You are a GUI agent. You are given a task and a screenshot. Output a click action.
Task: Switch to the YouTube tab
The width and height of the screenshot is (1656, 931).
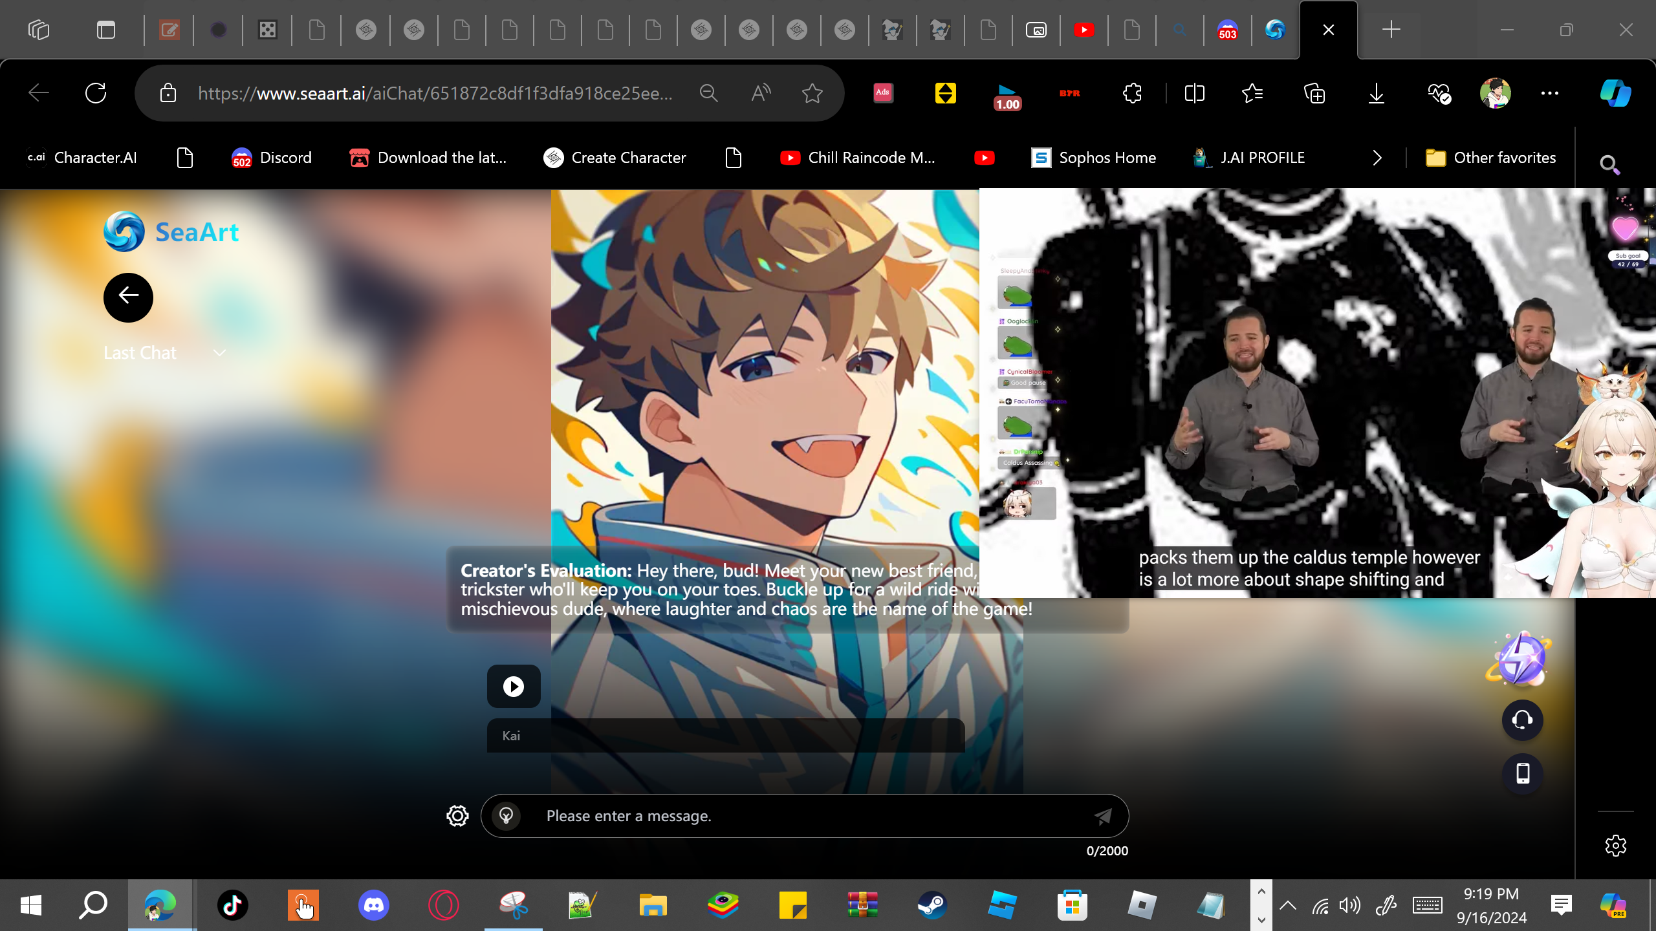point(1084,30)
